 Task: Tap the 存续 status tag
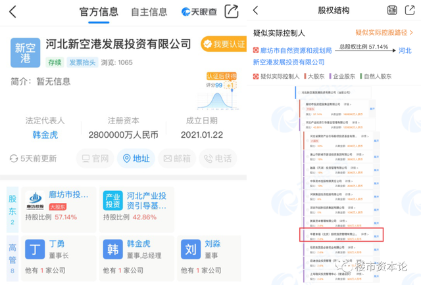click(55, 62)
